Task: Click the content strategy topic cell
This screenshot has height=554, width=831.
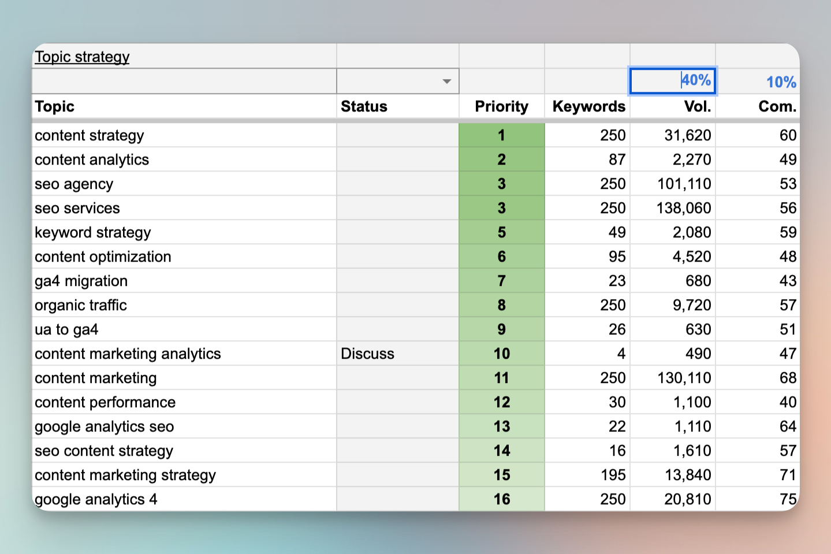Action: 90,135
